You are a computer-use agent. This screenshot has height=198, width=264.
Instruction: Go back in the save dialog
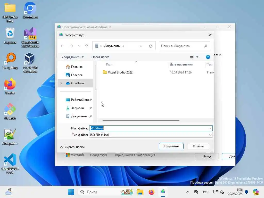[62, 46]
